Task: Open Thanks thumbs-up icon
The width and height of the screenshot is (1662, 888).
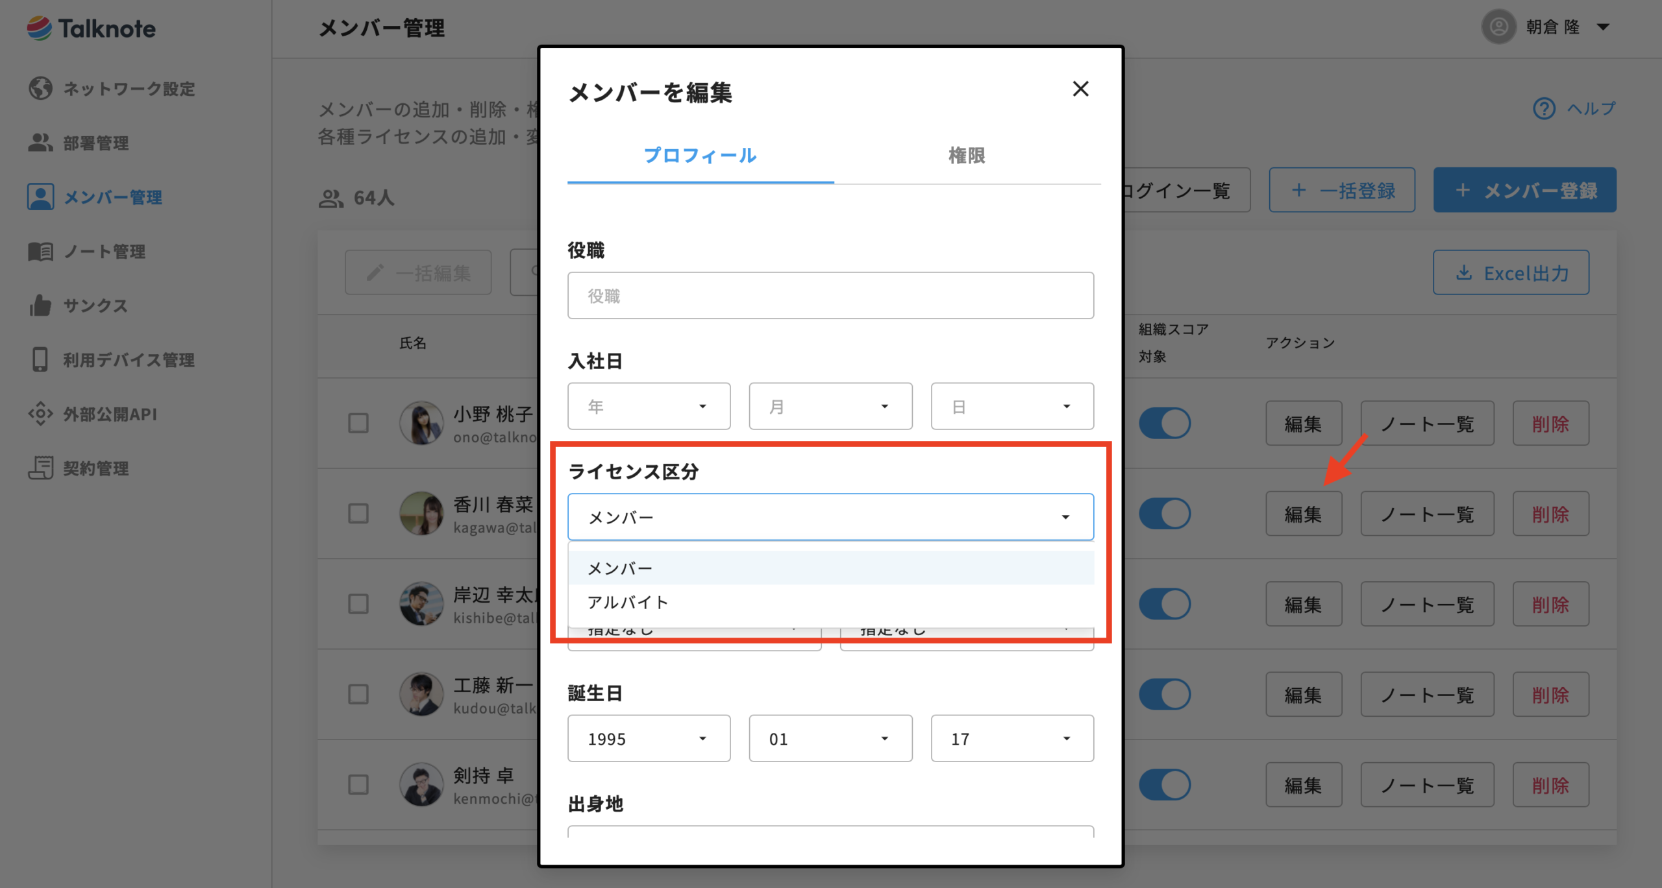Action: click(40, 305)
